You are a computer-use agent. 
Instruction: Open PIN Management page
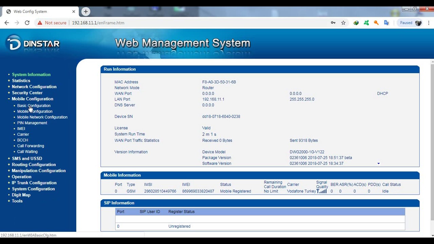coord(32,123)
